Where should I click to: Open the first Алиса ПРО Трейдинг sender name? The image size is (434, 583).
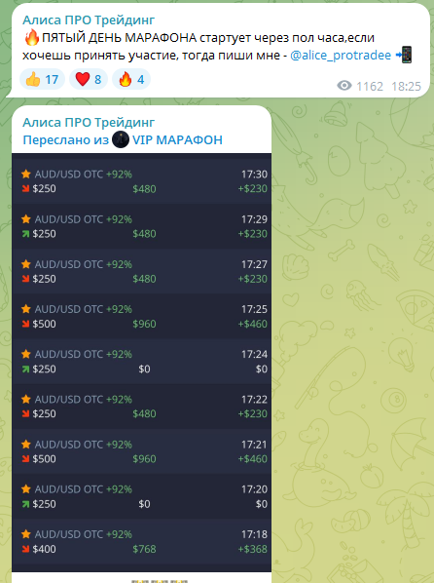click(89, 19)
